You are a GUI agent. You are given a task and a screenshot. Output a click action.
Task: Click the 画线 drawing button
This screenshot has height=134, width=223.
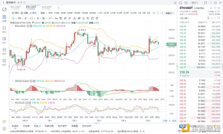point(33,13)
